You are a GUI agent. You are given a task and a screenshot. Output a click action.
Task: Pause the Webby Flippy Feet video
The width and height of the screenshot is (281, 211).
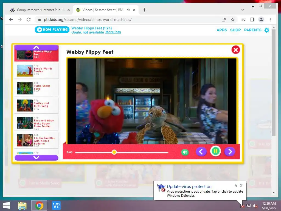(215, 151)
